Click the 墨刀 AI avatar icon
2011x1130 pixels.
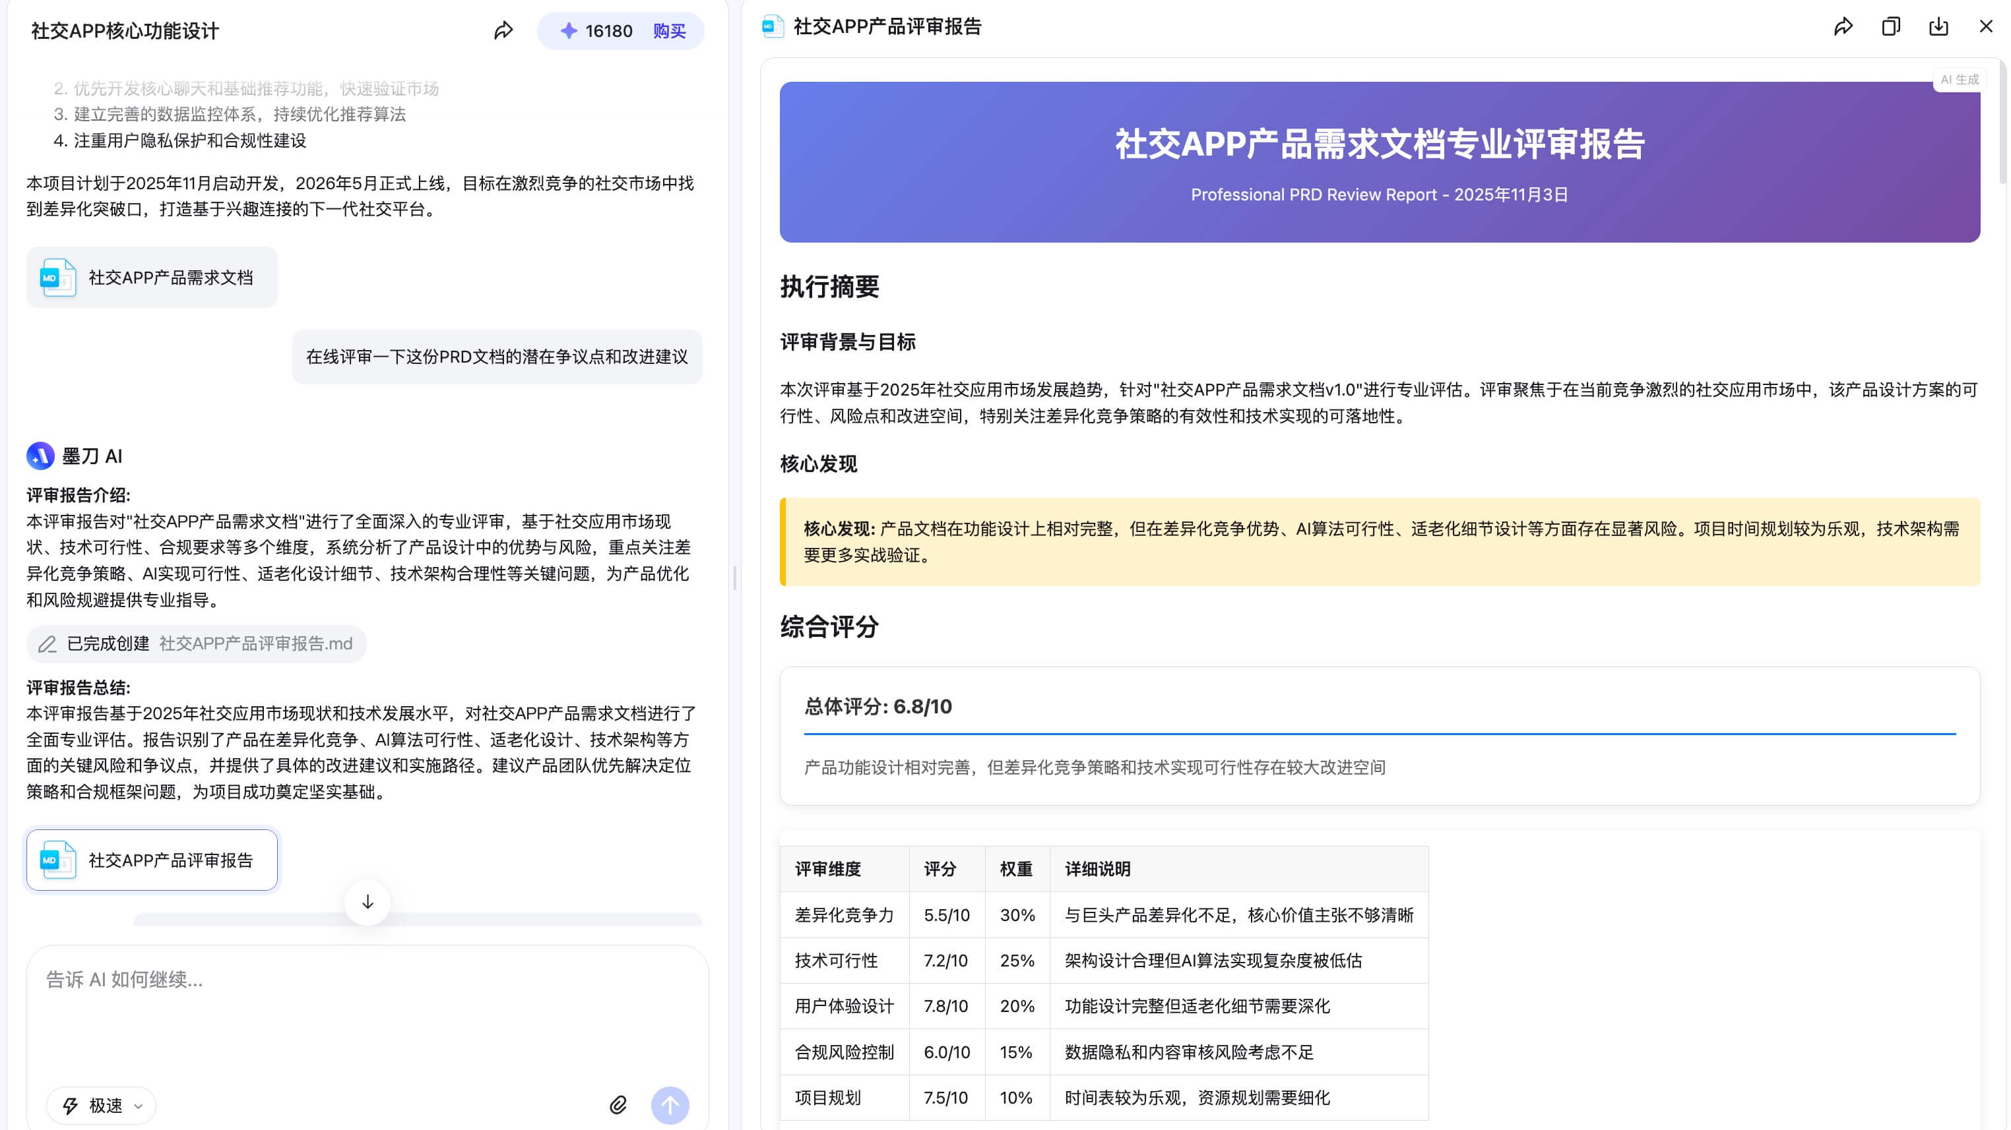[x=42, y=456]
